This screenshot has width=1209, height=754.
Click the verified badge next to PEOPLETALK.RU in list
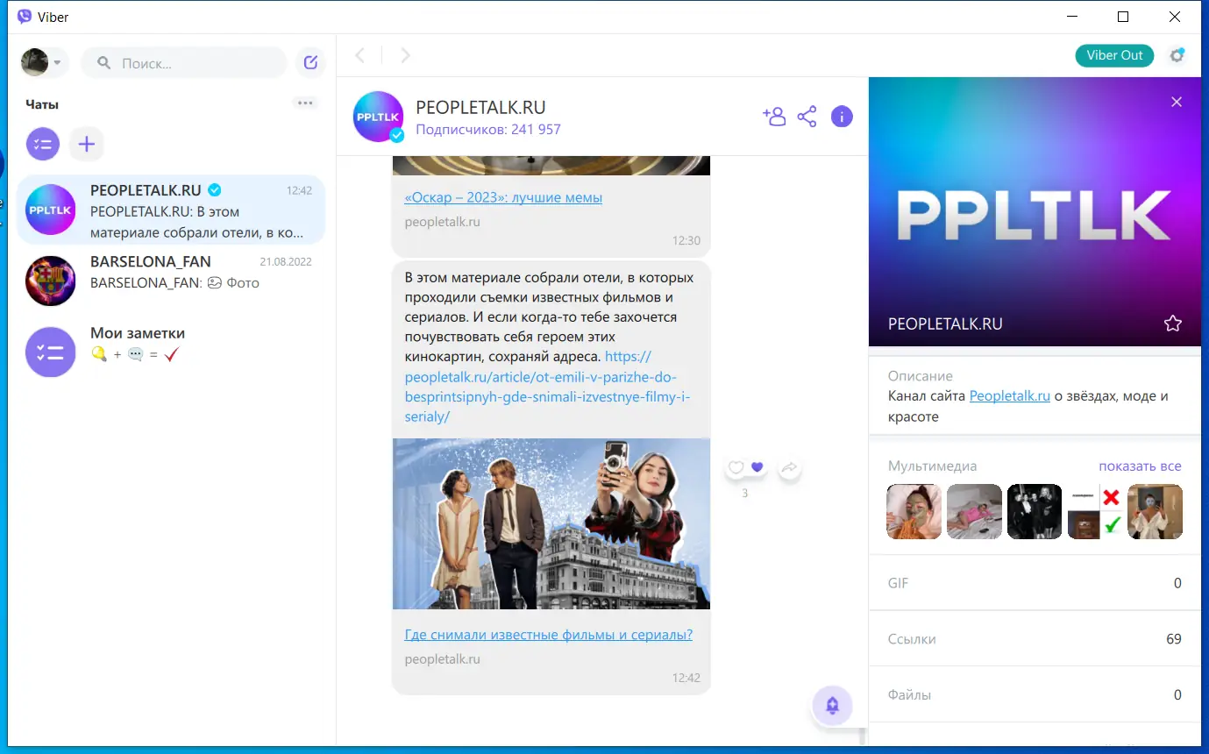[x=215, y=190]
